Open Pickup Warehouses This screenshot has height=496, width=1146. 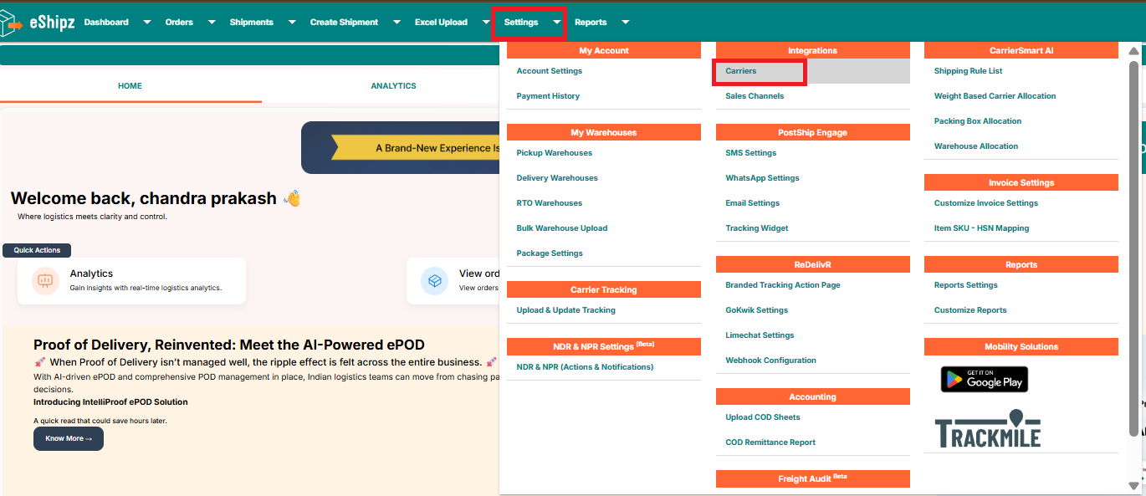(555, 153)
